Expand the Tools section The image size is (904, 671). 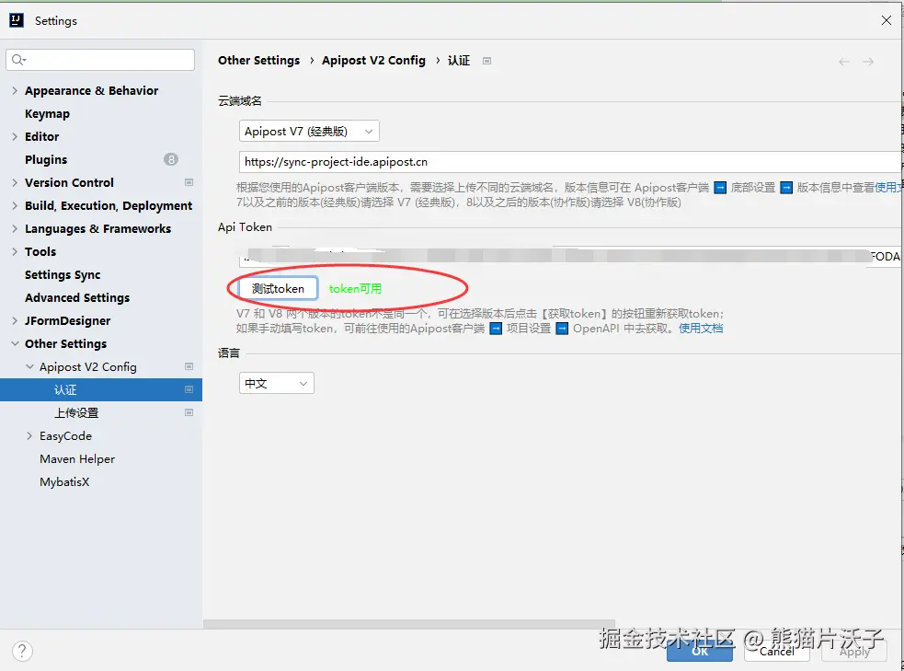(15, 251)
